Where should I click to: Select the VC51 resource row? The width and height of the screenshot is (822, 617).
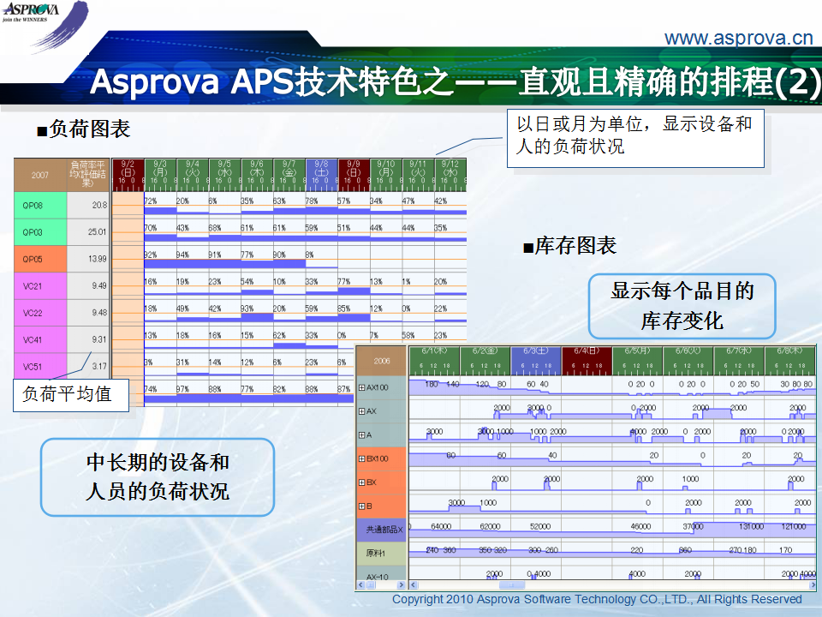point(40,366)
